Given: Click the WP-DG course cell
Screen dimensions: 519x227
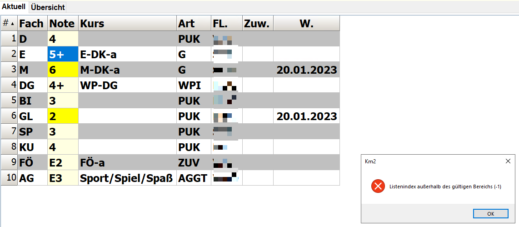Looking at the screenshot, I should point(127,85).
